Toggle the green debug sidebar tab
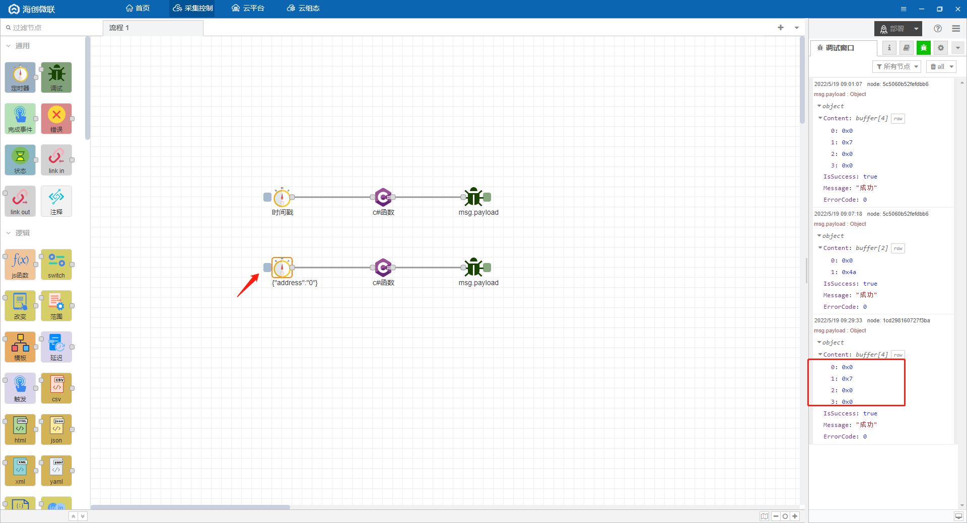The width and height of the screenshot is (967, 523). click(x=924, y=48)
